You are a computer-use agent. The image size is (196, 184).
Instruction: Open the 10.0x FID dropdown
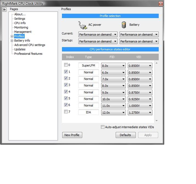click(x=113, y=99)
